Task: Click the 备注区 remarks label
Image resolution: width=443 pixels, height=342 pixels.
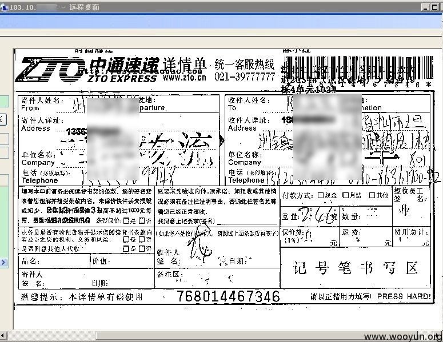Action: pyautogui.click(x=170, y=274)
